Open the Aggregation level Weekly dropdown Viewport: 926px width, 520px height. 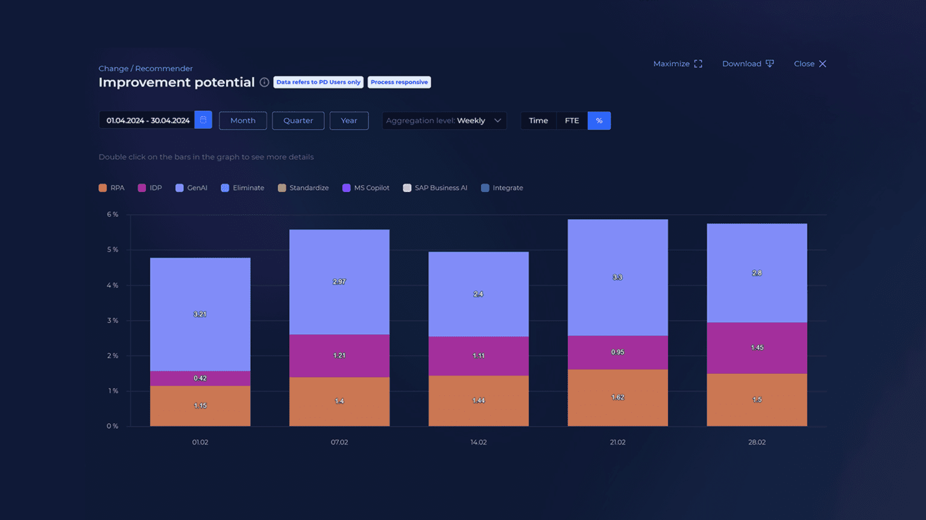click(x=444, y=120)
